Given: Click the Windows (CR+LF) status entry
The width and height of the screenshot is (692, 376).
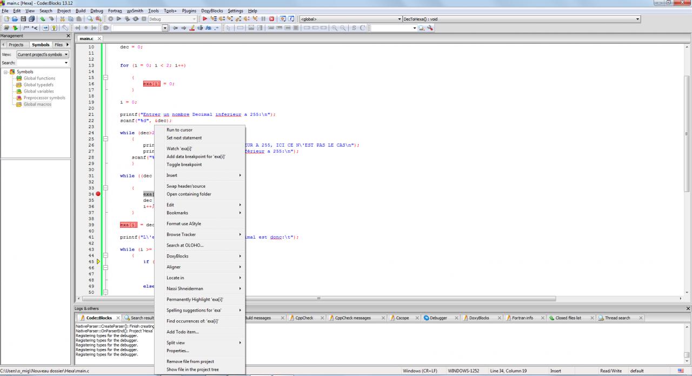Looking at the screenshot, I should [421, 371].
